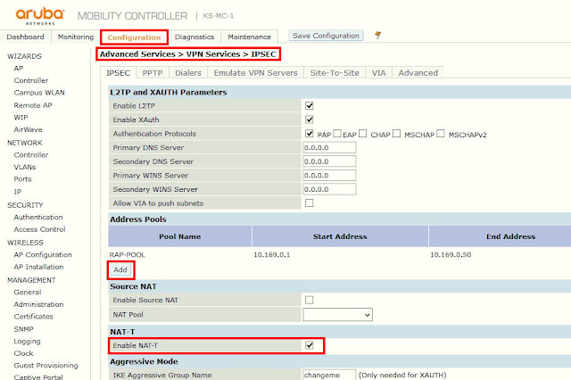
Task: Open the AP wizard link
Action: (19, 68)
